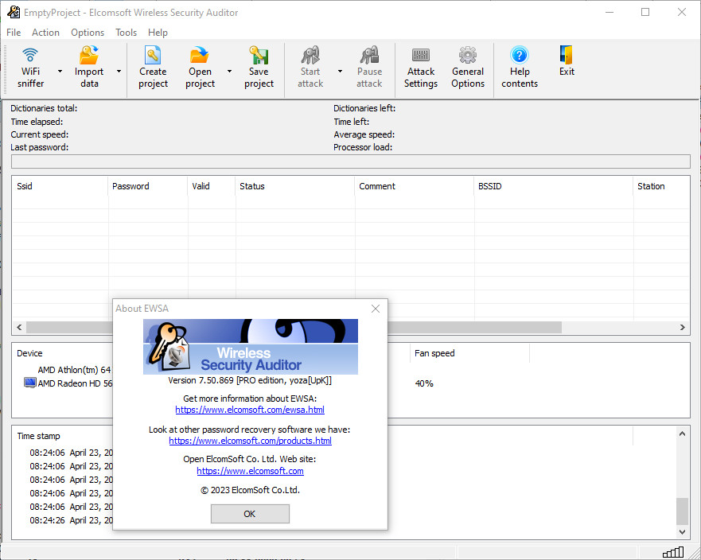Click the Status column header
The height and width of the screenshot is (560, 701).
pos(295,186)
